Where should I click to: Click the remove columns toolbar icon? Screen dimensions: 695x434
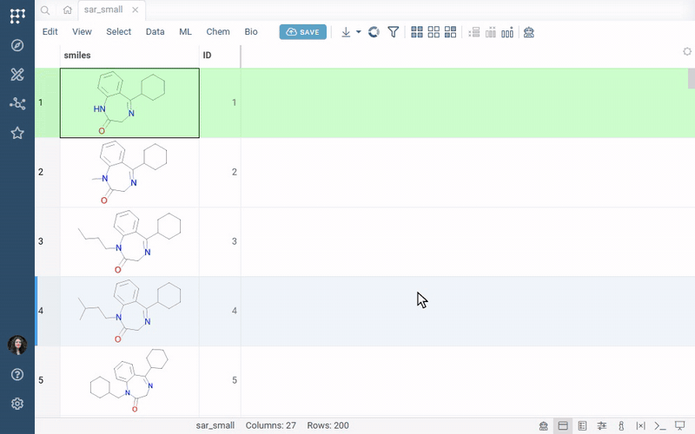pos(491,32)
